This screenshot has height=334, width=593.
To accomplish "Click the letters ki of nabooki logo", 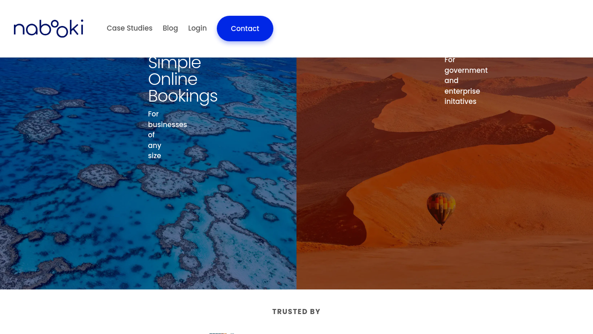I will pos(76,28).
